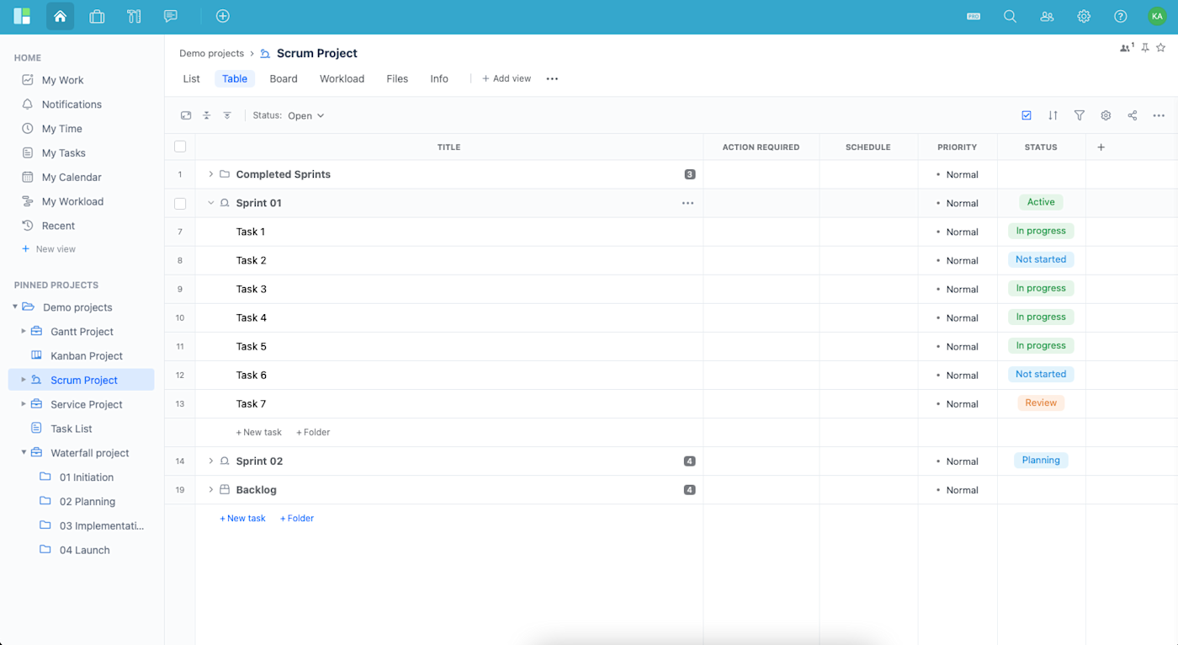The image size is (1178, 645).
Task: Open help question mark icon
Action: point(1120,16)
